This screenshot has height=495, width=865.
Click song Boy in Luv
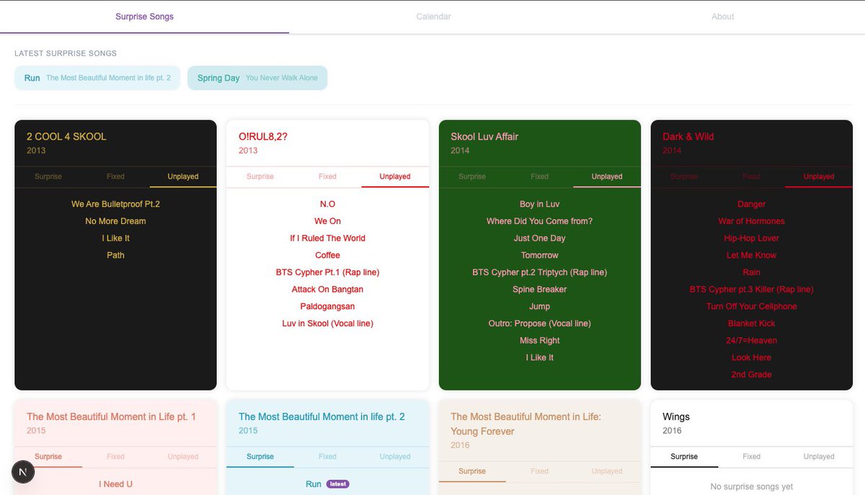[x=540, y=204]
